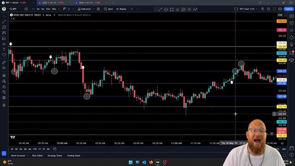Open the Windows Start menu

130,162
